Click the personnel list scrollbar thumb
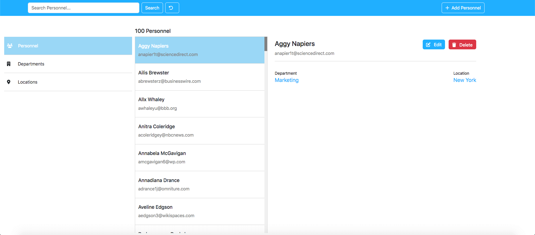The height and width of the screenshot is (235, 535). point(266,44)
